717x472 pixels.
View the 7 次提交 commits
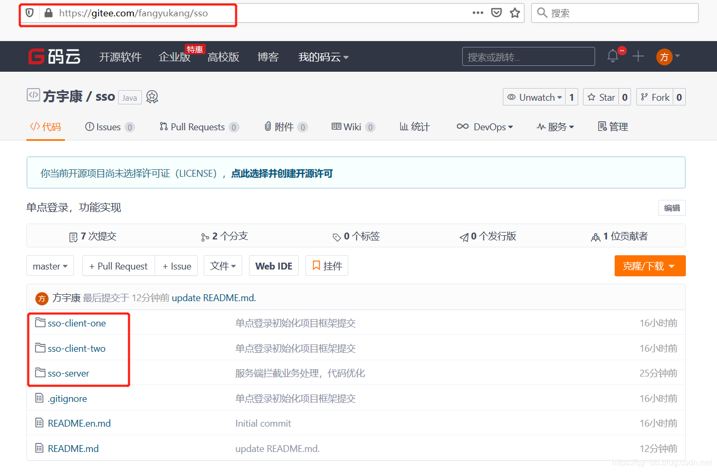coord(93,236)
